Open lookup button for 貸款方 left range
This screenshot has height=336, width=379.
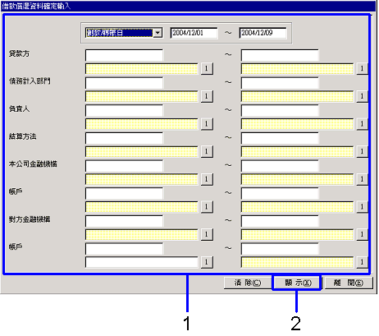(207, 68)
